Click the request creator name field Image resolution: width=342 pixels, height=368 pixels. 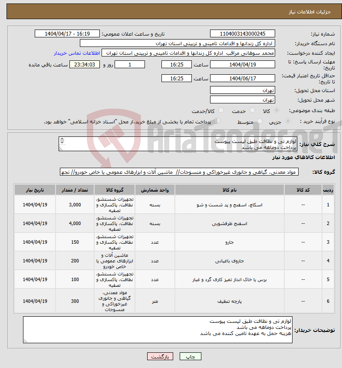click(x=188, y=53)
